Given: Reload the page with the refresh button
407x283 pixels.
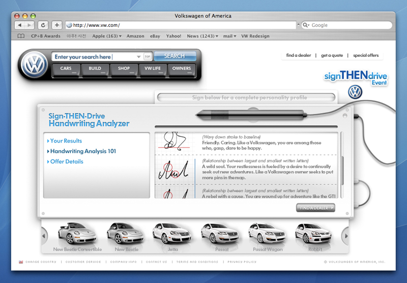Looking at the screenshot, I should (43, 25).
